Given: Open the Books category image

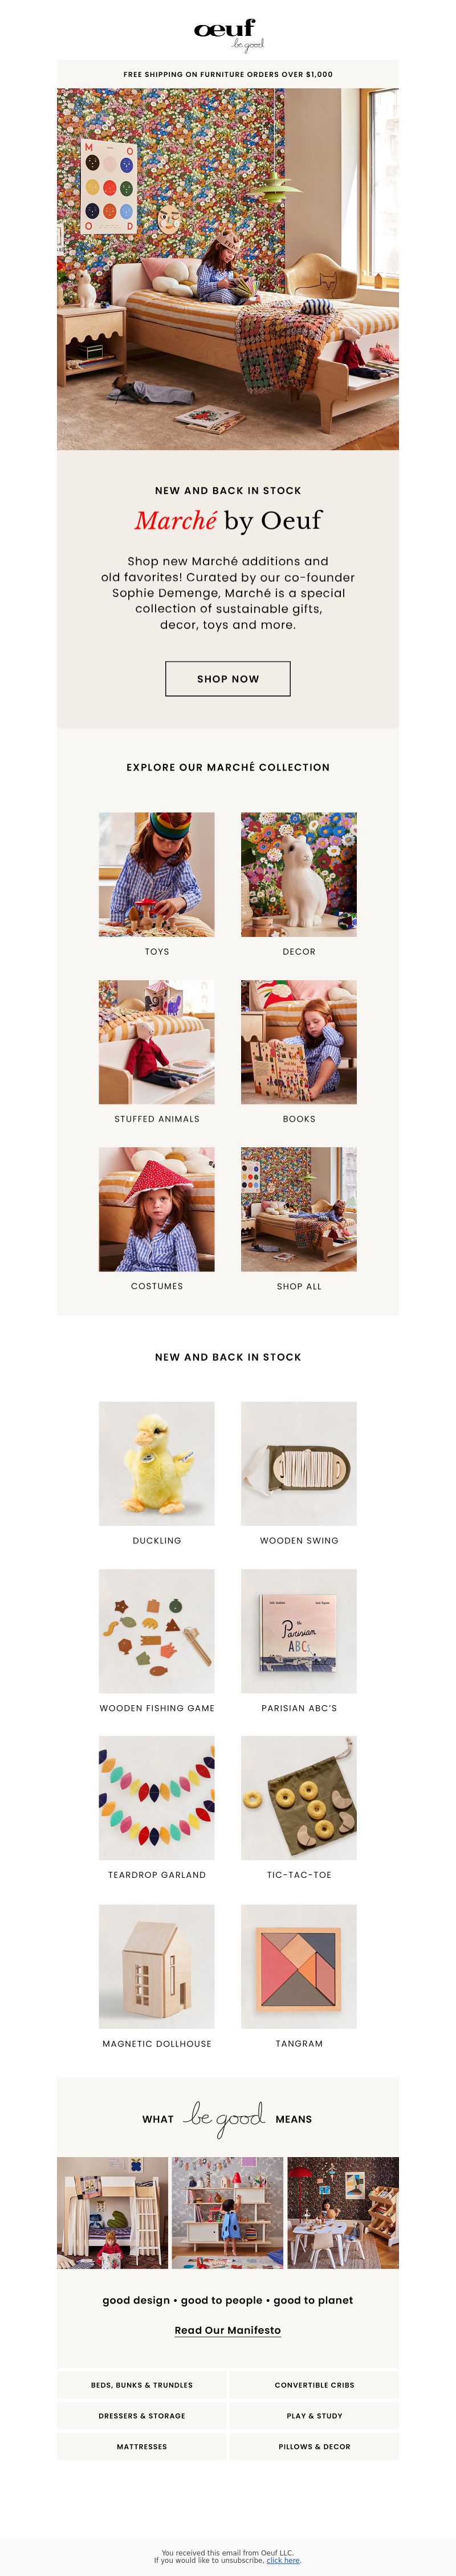Looking at the screenshot, I should pyautogui.click(x=299, y=1042).
